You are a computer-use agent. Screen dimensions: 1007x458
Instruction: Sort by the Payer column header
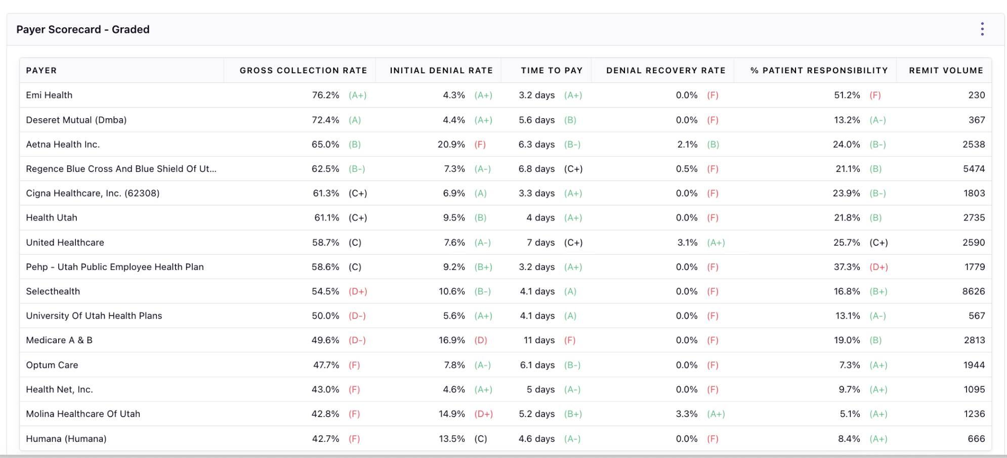(41, 70)
